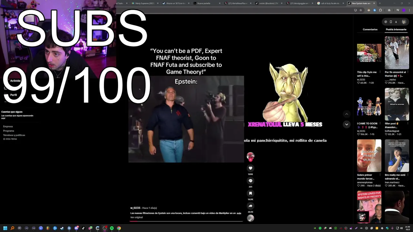Go to previous video with up chevron
The width and height of the screenshot is (413, 232).
347,114
